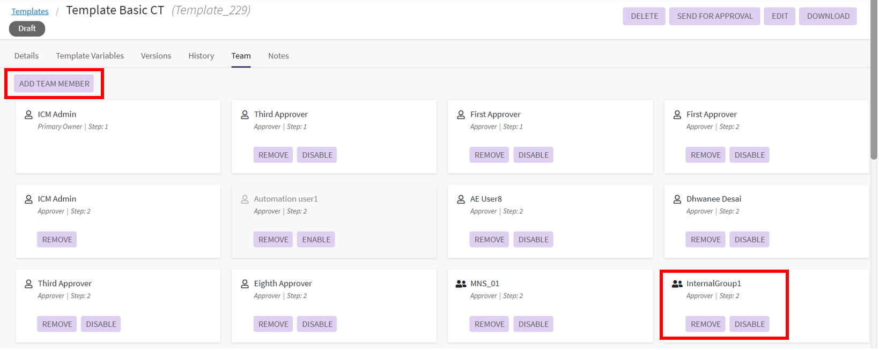879x350 pixels.
Task: Click the primary owner ICM Admin user icon
Action: [28, 115]
